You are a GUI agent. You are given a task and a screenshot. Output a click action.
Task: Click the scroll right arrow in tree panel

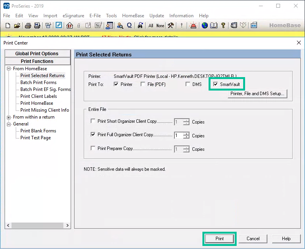pos(67,225)
